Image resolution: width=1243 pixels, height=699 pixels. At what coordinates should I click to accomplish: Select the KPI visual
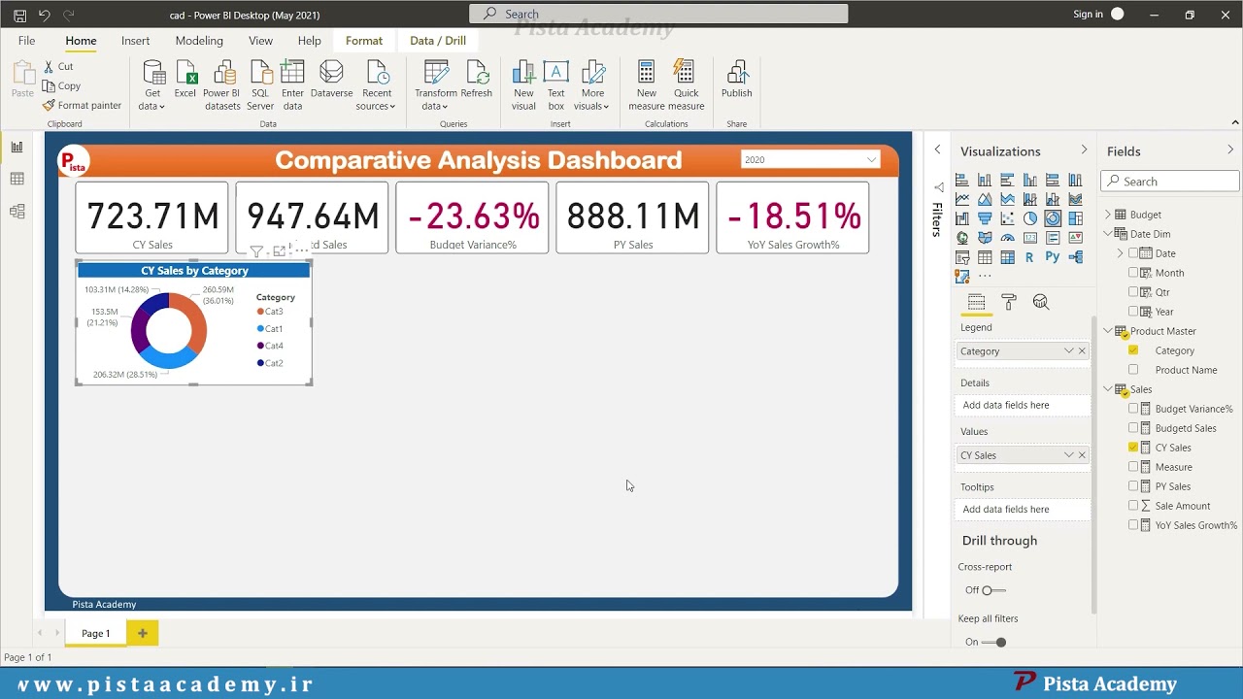tap(1075, 238)
